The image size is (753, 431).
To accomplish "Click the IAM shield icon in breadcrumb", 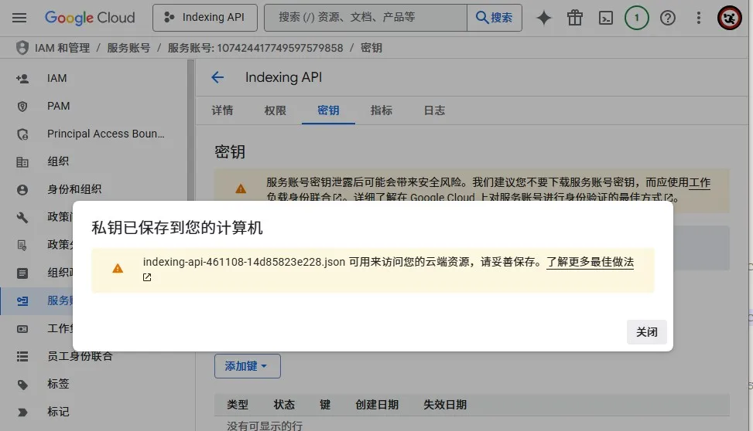I will pos(22,48).
